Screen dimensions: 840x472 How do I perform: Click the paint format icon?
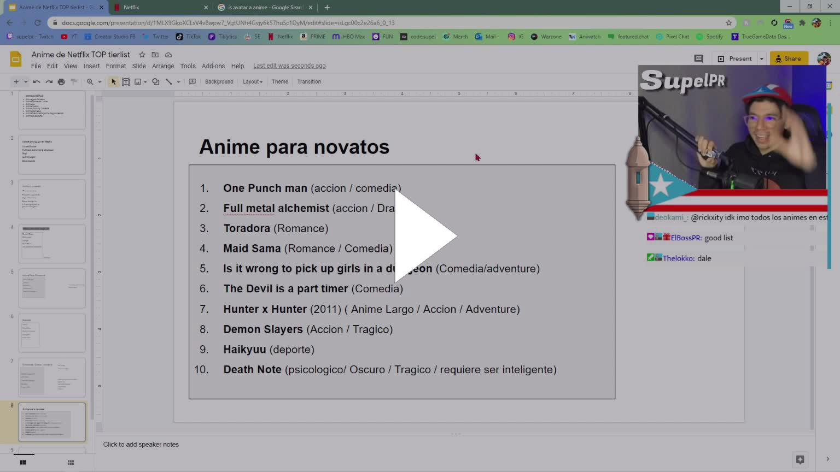[74, 82]
